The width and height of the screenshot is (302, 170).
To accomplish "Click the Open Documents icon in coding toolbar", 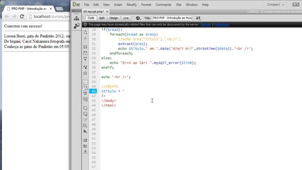I will pos(85,33).
